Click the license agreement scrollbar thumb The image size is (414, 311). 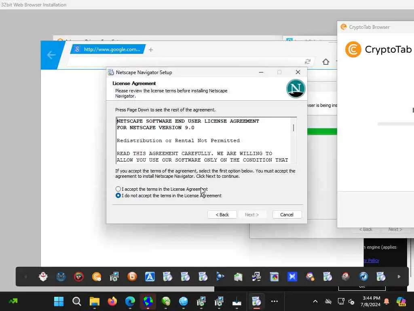pyautogui.click(x=294, y=128)
